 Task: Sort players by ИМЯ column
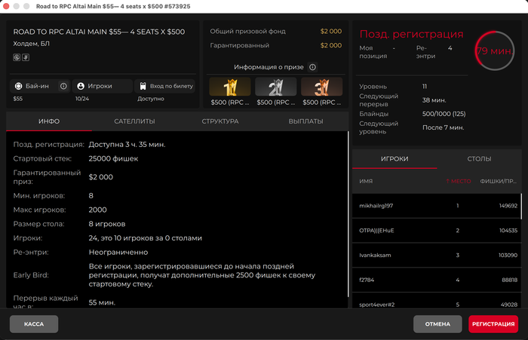(x=366, y=181)
